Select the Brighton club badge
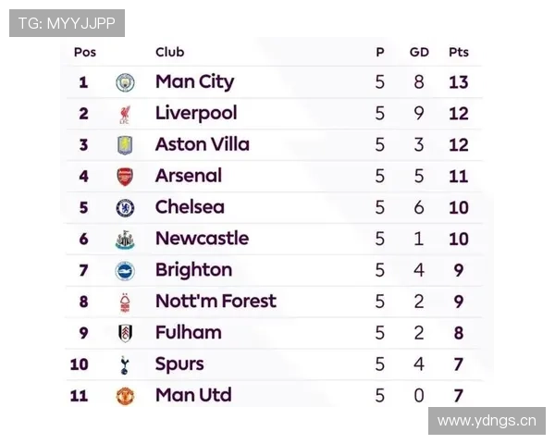This screenshot has width=555, height=444. pos(125,271)
